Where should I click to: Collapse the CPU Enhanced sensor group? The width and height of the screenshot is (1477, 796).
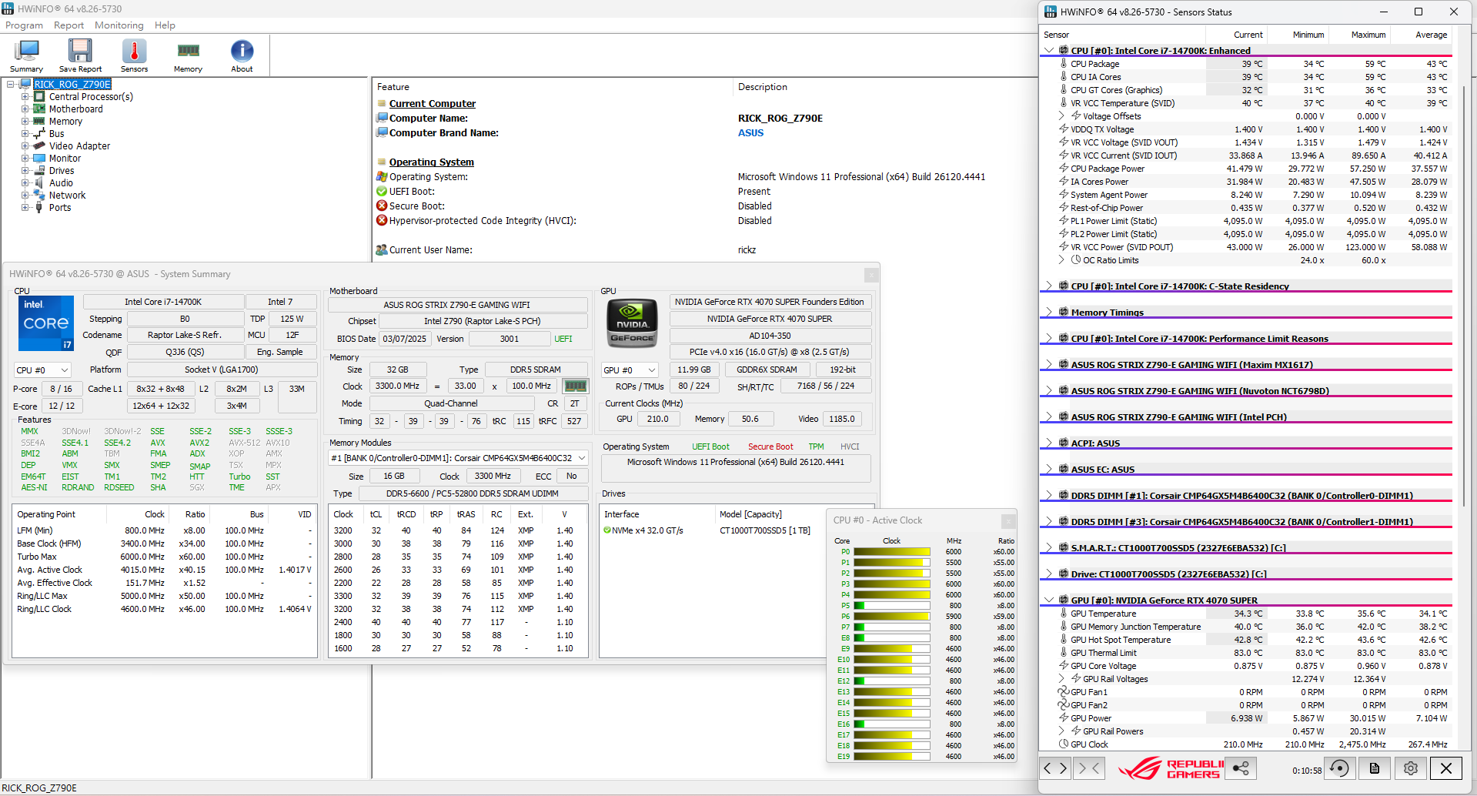click(1048, 50)
